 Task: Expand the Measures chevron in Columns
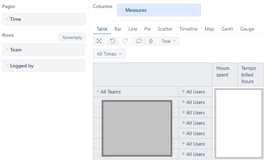(x=122, y=10)
